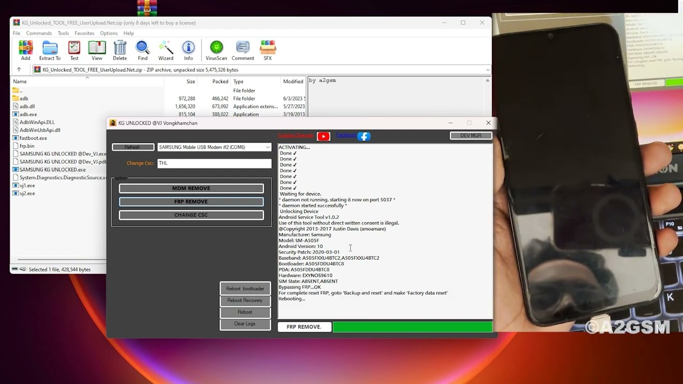
Task: Click the 'Bypassing FRP...OK' log line
Action: pos(300,287)
